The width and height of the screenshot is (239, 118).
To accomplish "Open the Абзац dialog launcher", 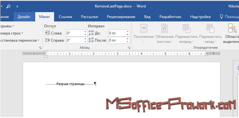I will click(x=129, y=48).
